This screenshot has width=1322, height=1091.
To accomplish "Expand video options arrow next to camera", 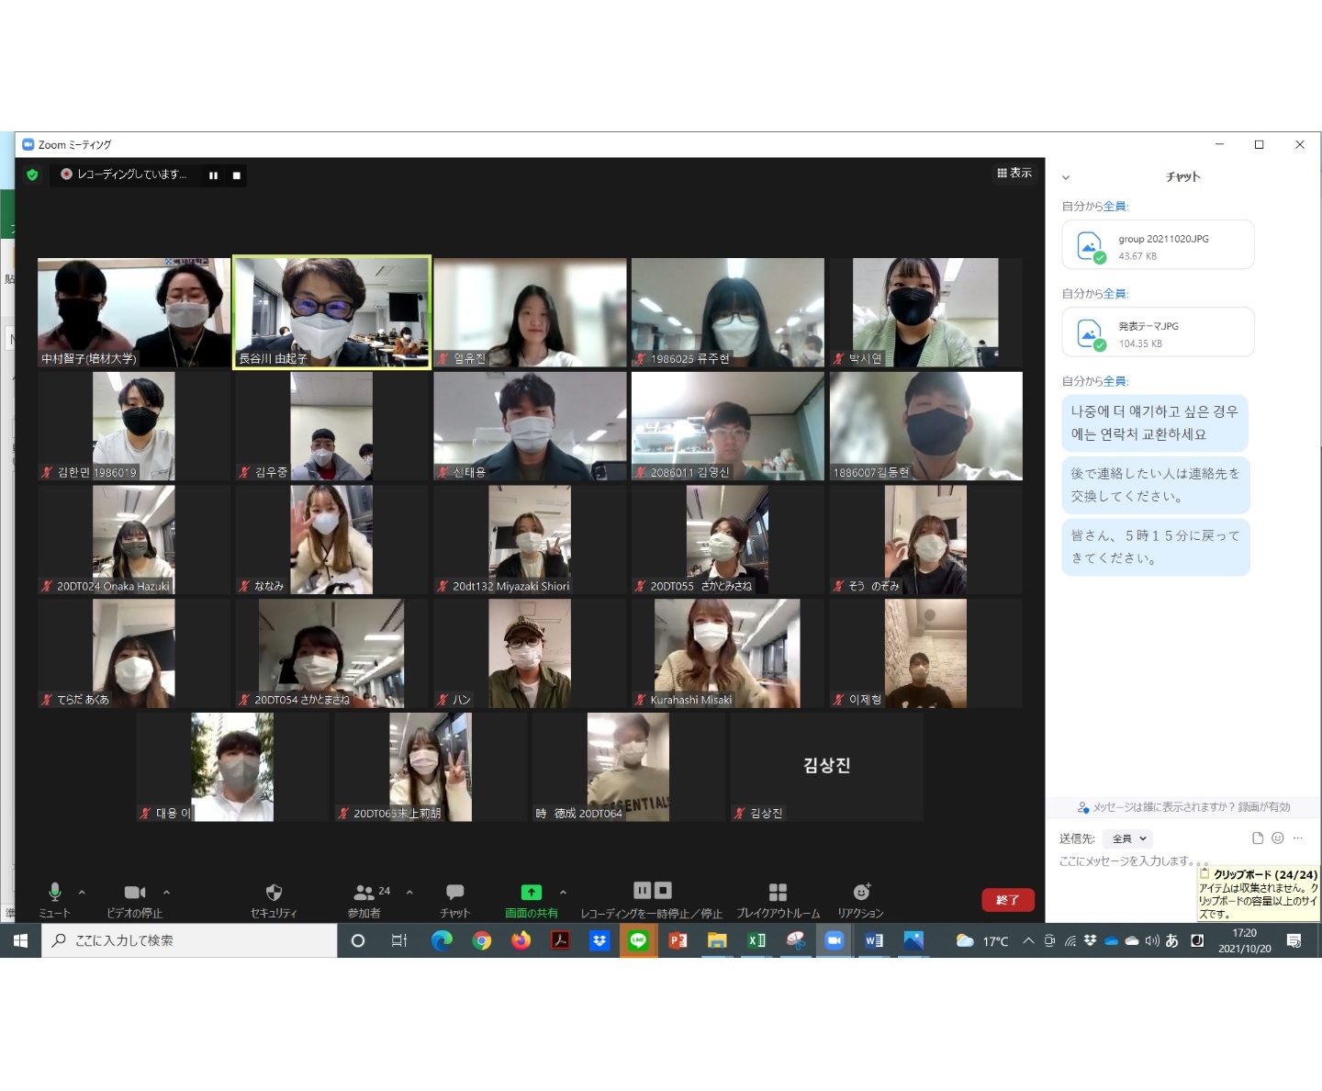I will [166, 892].
